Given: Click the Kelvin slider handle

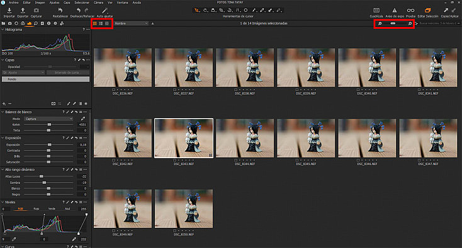Looking at the screenshot, I should pyautogui.click(x=49, y=124).
